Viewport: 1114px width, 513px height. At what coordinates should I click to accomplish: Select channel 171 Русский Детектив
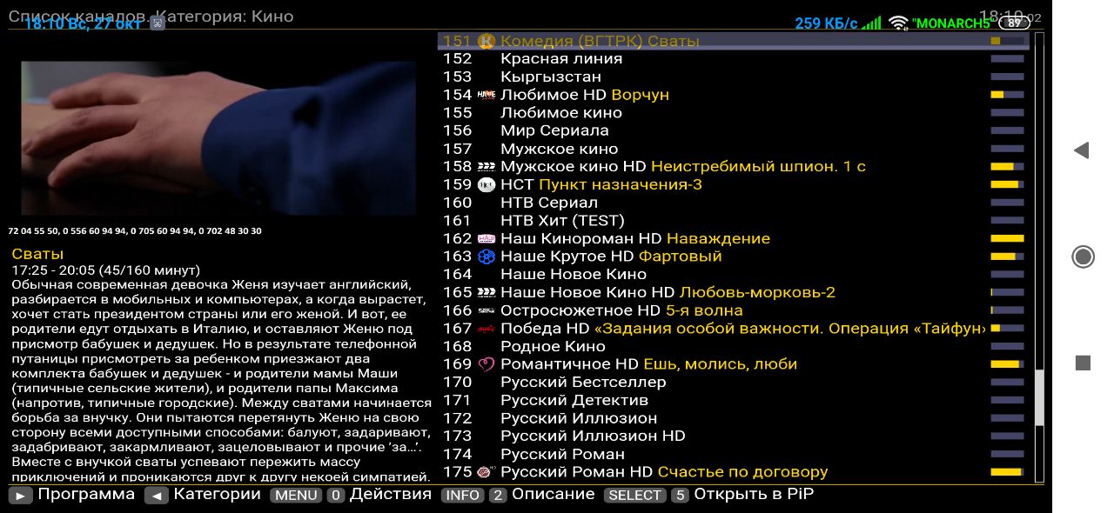(733, 400)
